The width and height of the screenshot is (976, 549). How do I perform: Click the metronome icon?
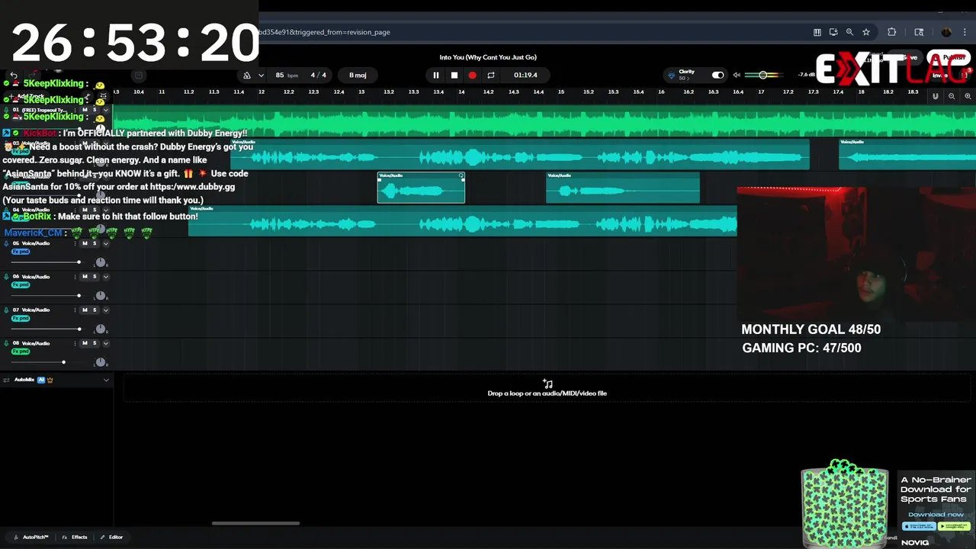(247, 75)
